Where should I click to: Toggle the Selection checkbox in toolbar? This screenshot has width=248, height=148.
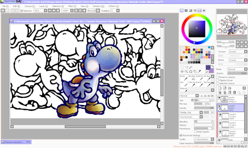tap(22, 11)
